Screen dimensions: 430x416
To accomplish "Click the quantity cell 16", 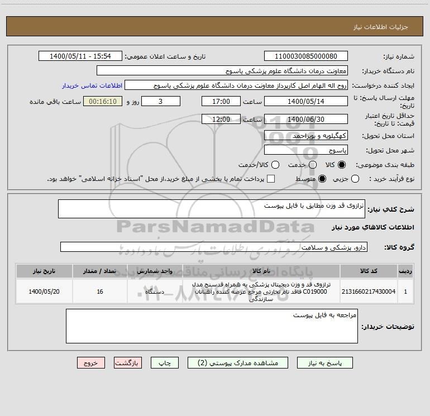I will coord(100,291).
